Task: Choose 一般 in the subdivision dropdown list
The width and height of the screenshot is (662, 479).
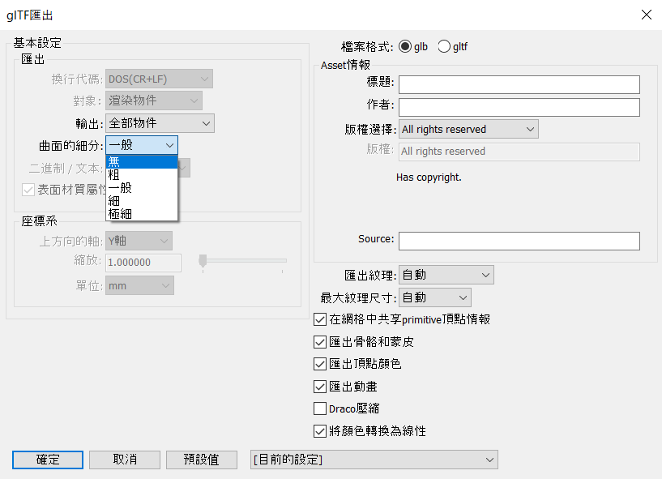Action: (x=142, y=188)
